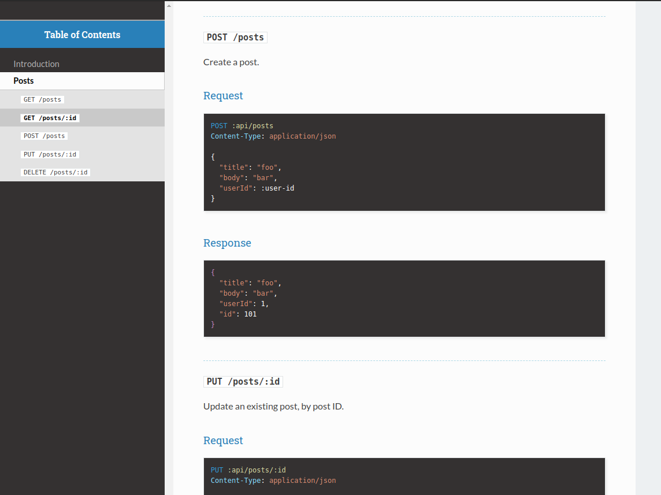The image size is (661, 495).
Task: Click the "id": 101 line in the response JSON
Action: 237,314
